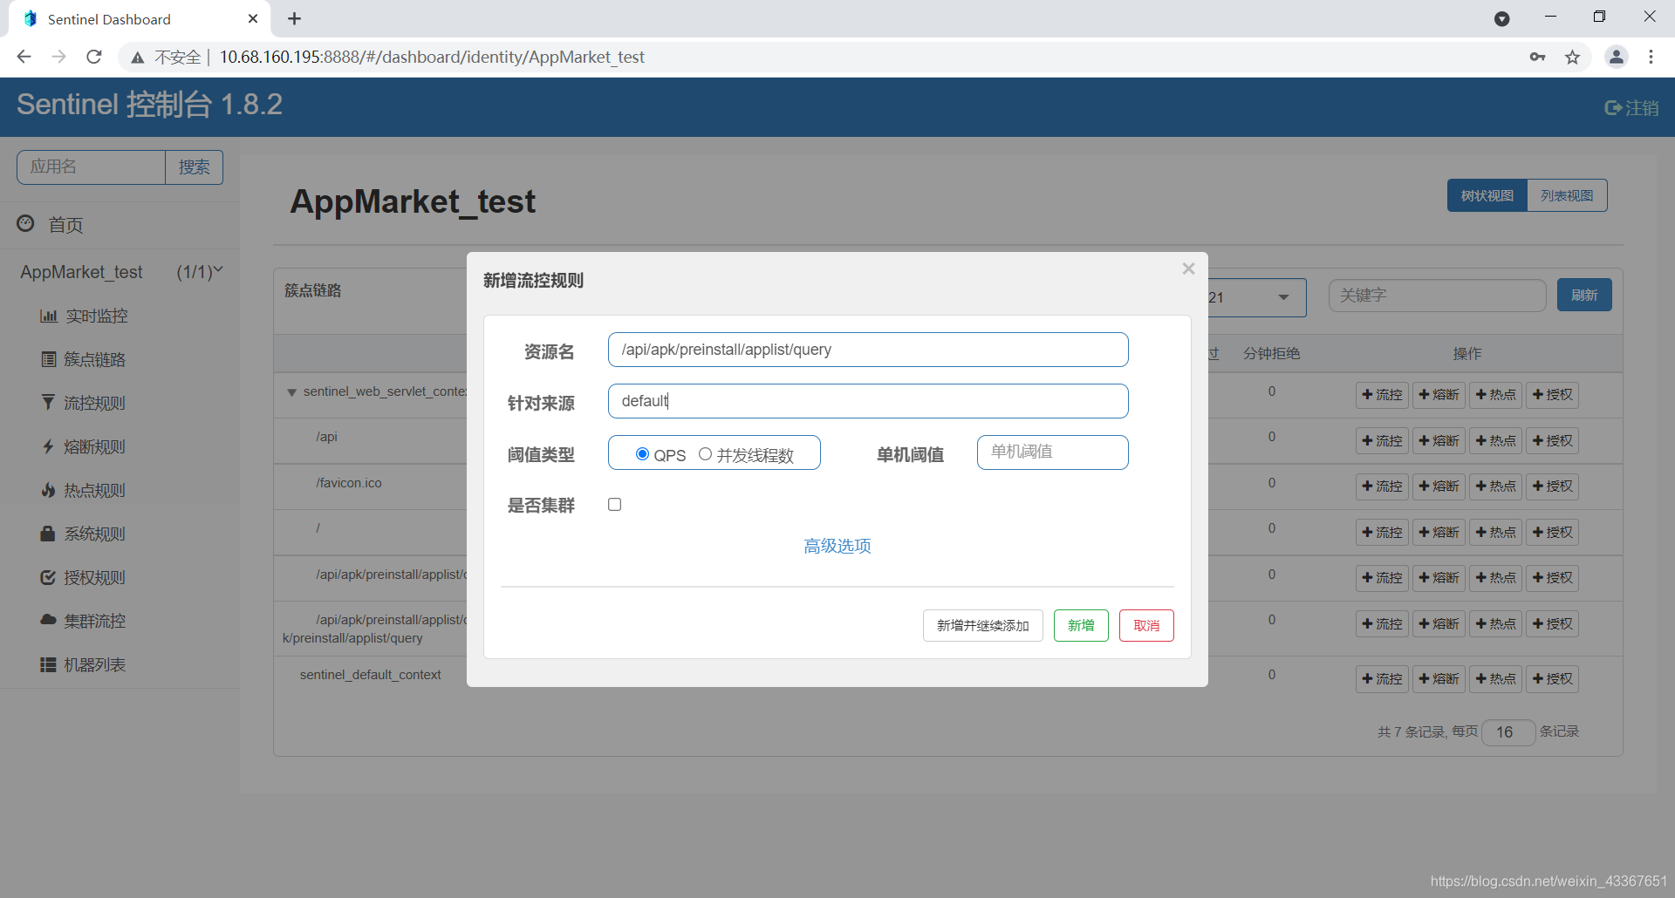Click the 针对来源 input field
This screenshot has width=1675, height=898.
[x=868, y=401]
